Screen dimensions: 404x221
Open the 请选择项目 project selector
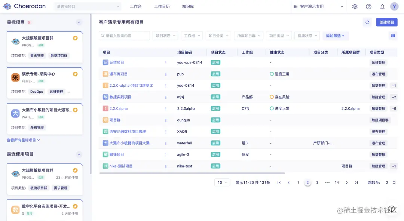tap(87, 6)
